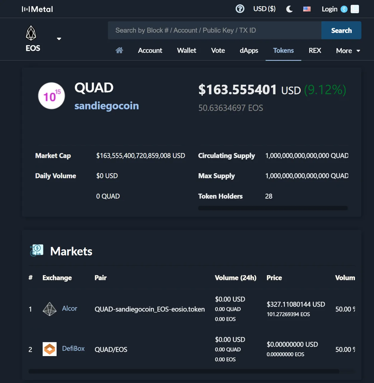Click the blue Scatter wallet icon

pyautogui.click(x=344, y=9)
